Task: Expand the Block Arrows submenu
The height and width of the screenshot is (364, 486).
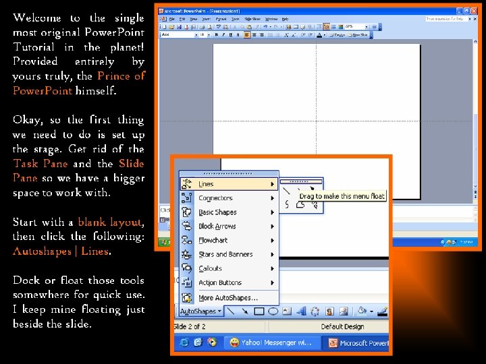Action: click(229, 226)
